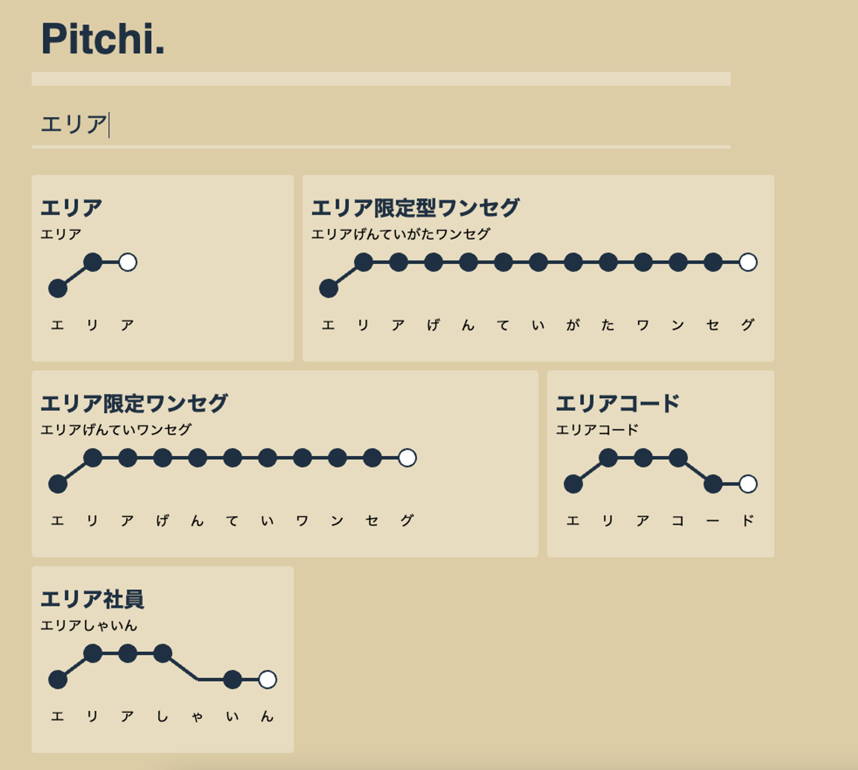
Task: Click the low first dot in エリア card
Action: click(58, 288)
